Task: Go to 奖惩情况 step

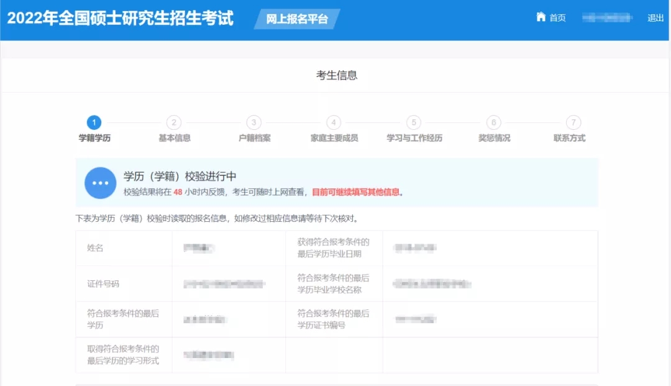Action: click(x=495, y=138)
